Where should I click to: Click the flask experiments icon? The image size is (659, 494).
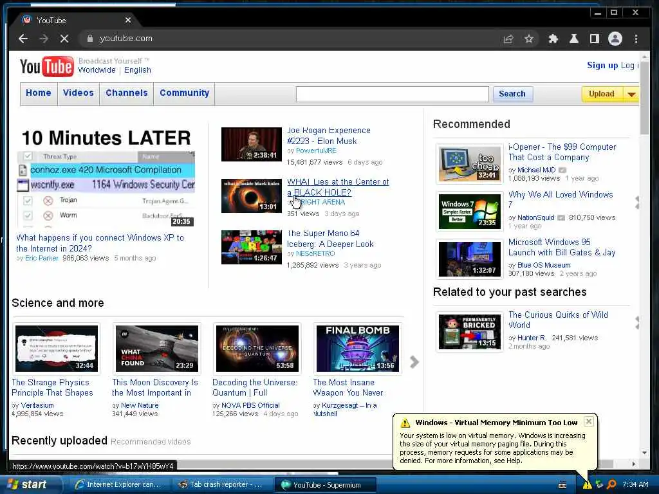tap(573, 39)
